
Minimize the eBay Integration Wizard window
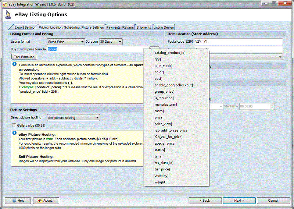pyautogui.click(x=266, y=3)
